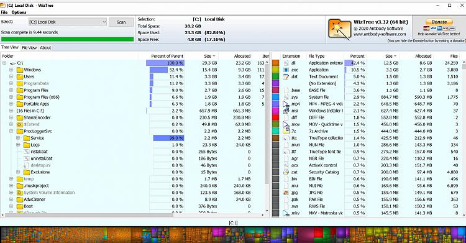Collapse the ProcLoggerSvc folder node
466x243 pixels.
pos(11,131)
